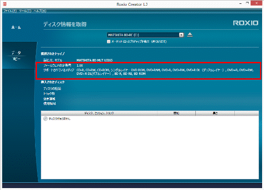
Task: Click the MATSHITA BD-MLT model text
Action: pos(95,60)
